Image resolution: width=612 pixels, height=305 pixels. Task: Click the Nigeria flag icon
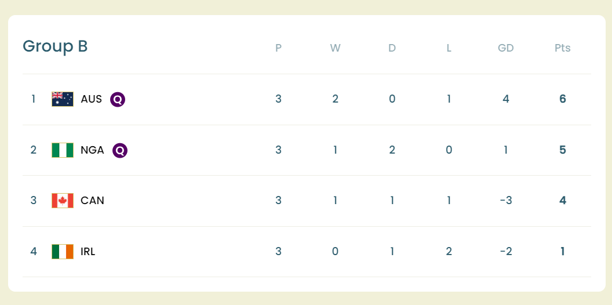tap(63, 150)
